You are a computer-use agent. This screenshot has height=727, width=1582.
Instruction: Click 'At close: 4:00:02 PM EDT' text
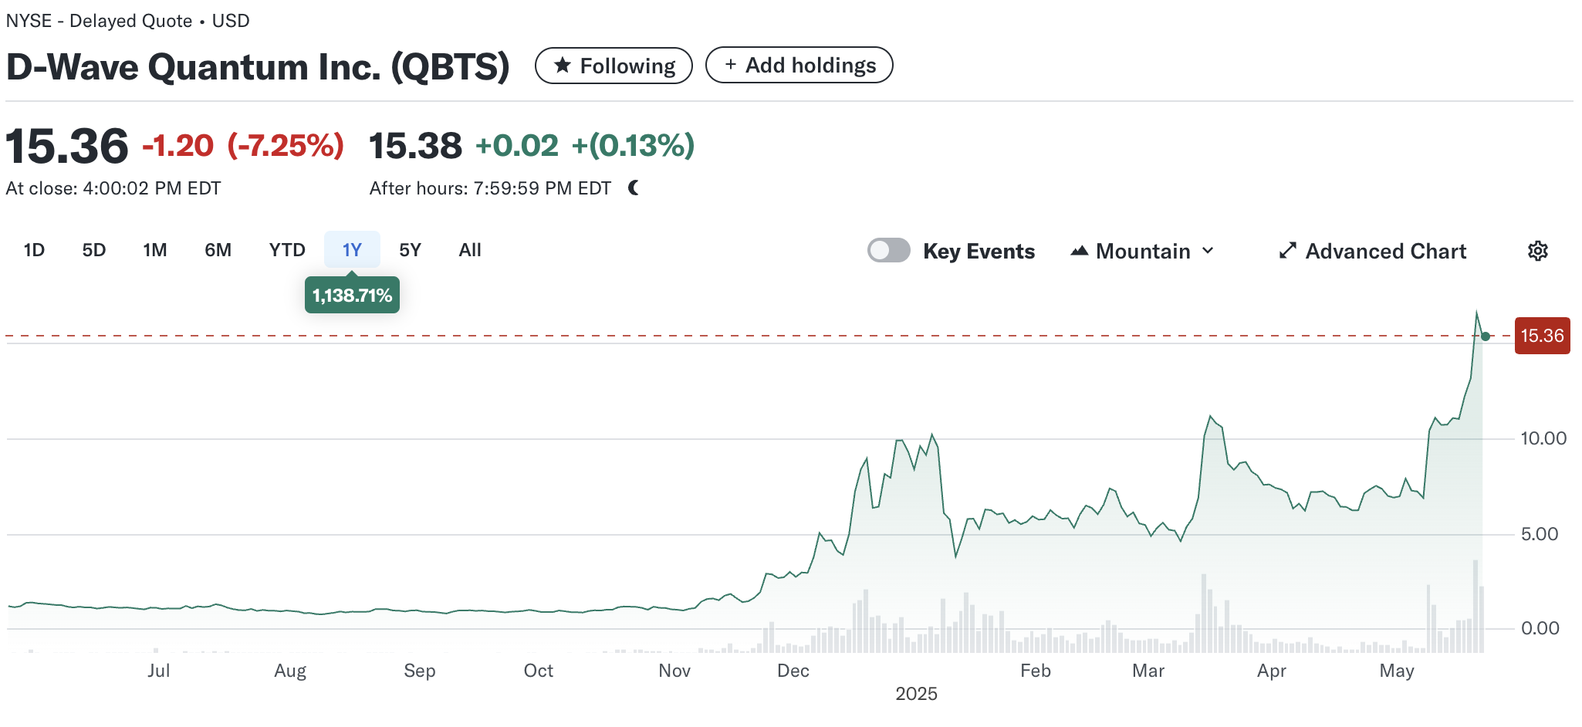point(113,188)
